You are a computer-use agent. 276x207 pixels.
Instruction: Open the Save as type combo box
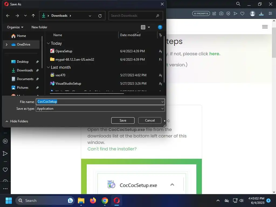click(100, 109)
